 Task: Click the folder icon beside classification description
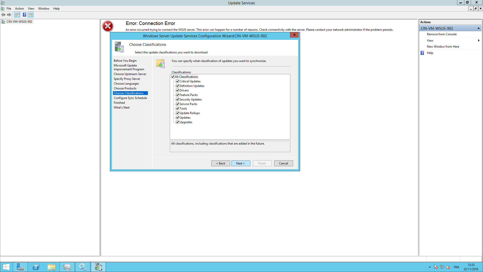[160, 63]
